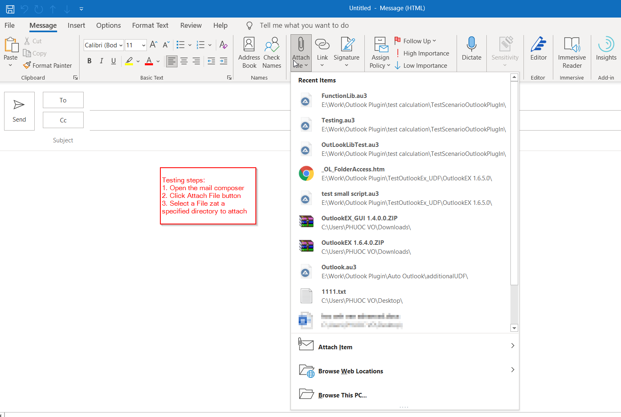This screenshot has width=621, height=417.
Task: Click the Redo arrow in title bar
Action: click(x=39, y=9)
